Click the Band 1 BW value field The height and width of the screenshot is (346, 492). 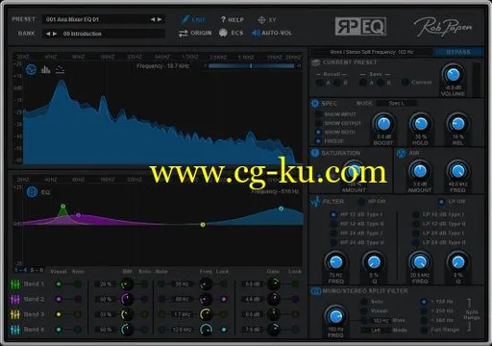coord(106,284)
